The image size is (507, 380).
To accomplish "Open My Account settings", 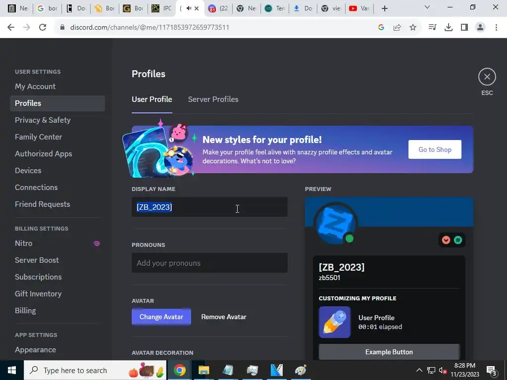I will pyautogui.click(x=57, y=86).
